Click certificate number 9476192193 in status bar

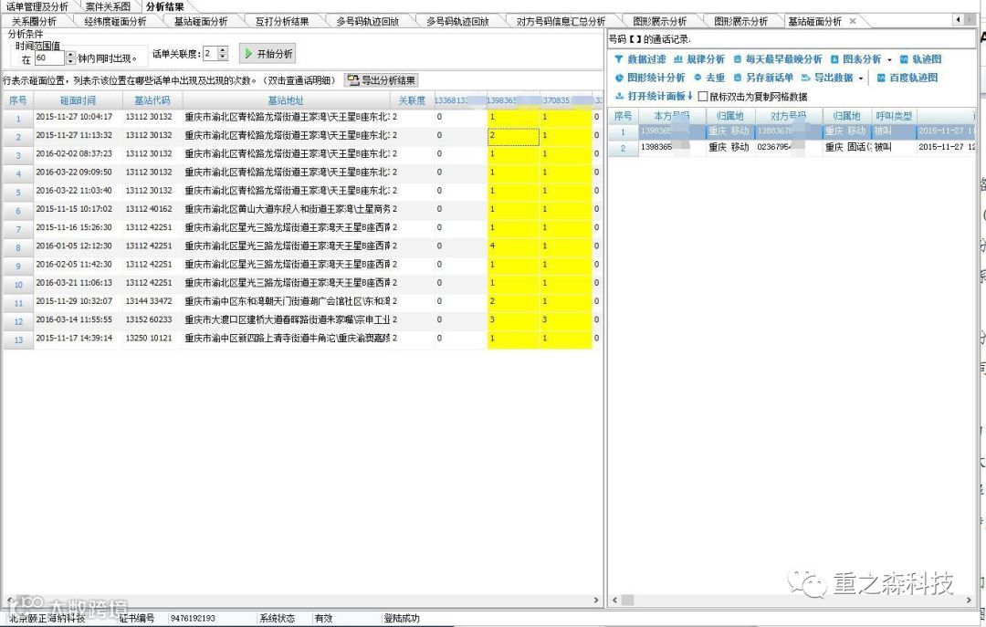pyautogui.click(x=193, y=618)
